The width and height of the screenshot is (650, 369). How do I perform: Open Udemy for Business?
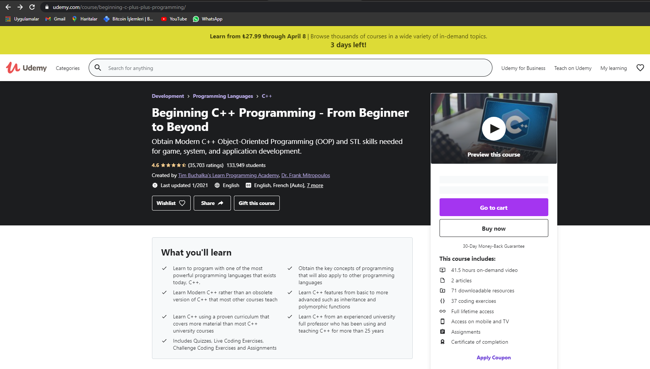pos(523,68)
